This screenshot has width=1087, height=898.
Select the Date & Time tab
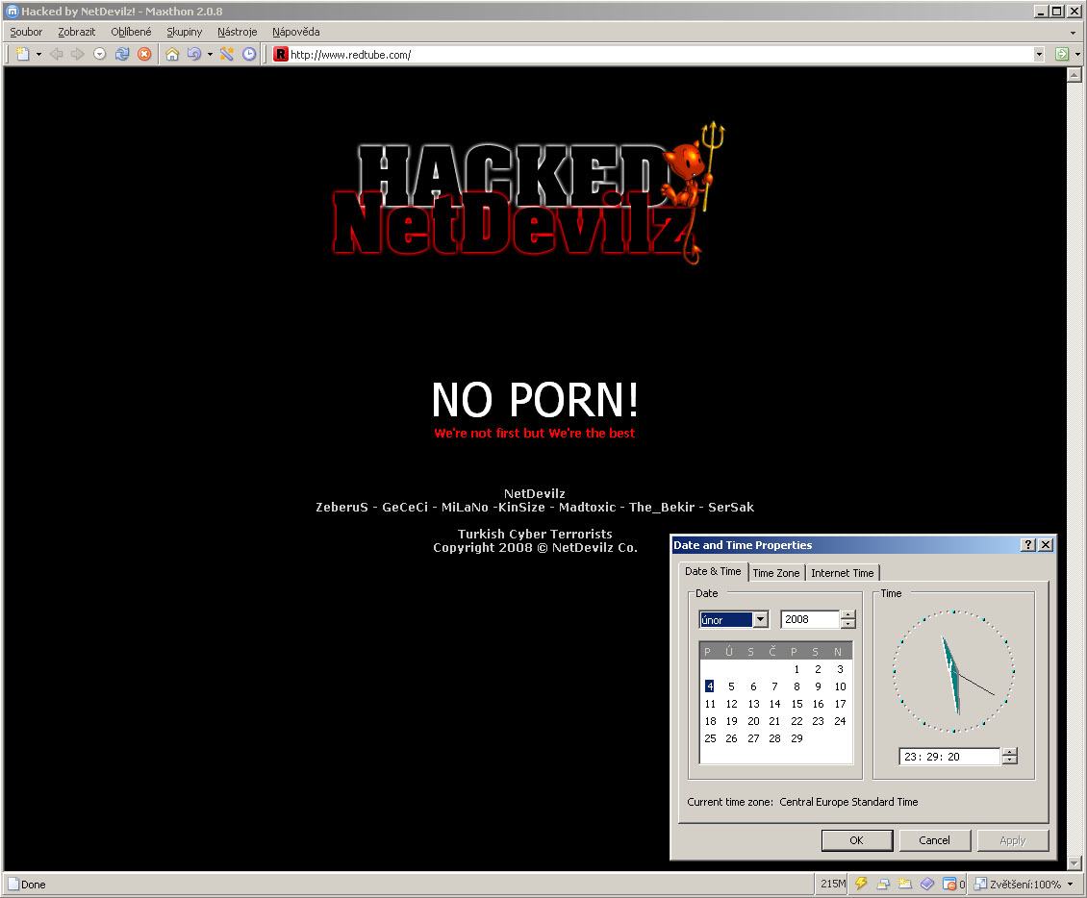(713, 572)
